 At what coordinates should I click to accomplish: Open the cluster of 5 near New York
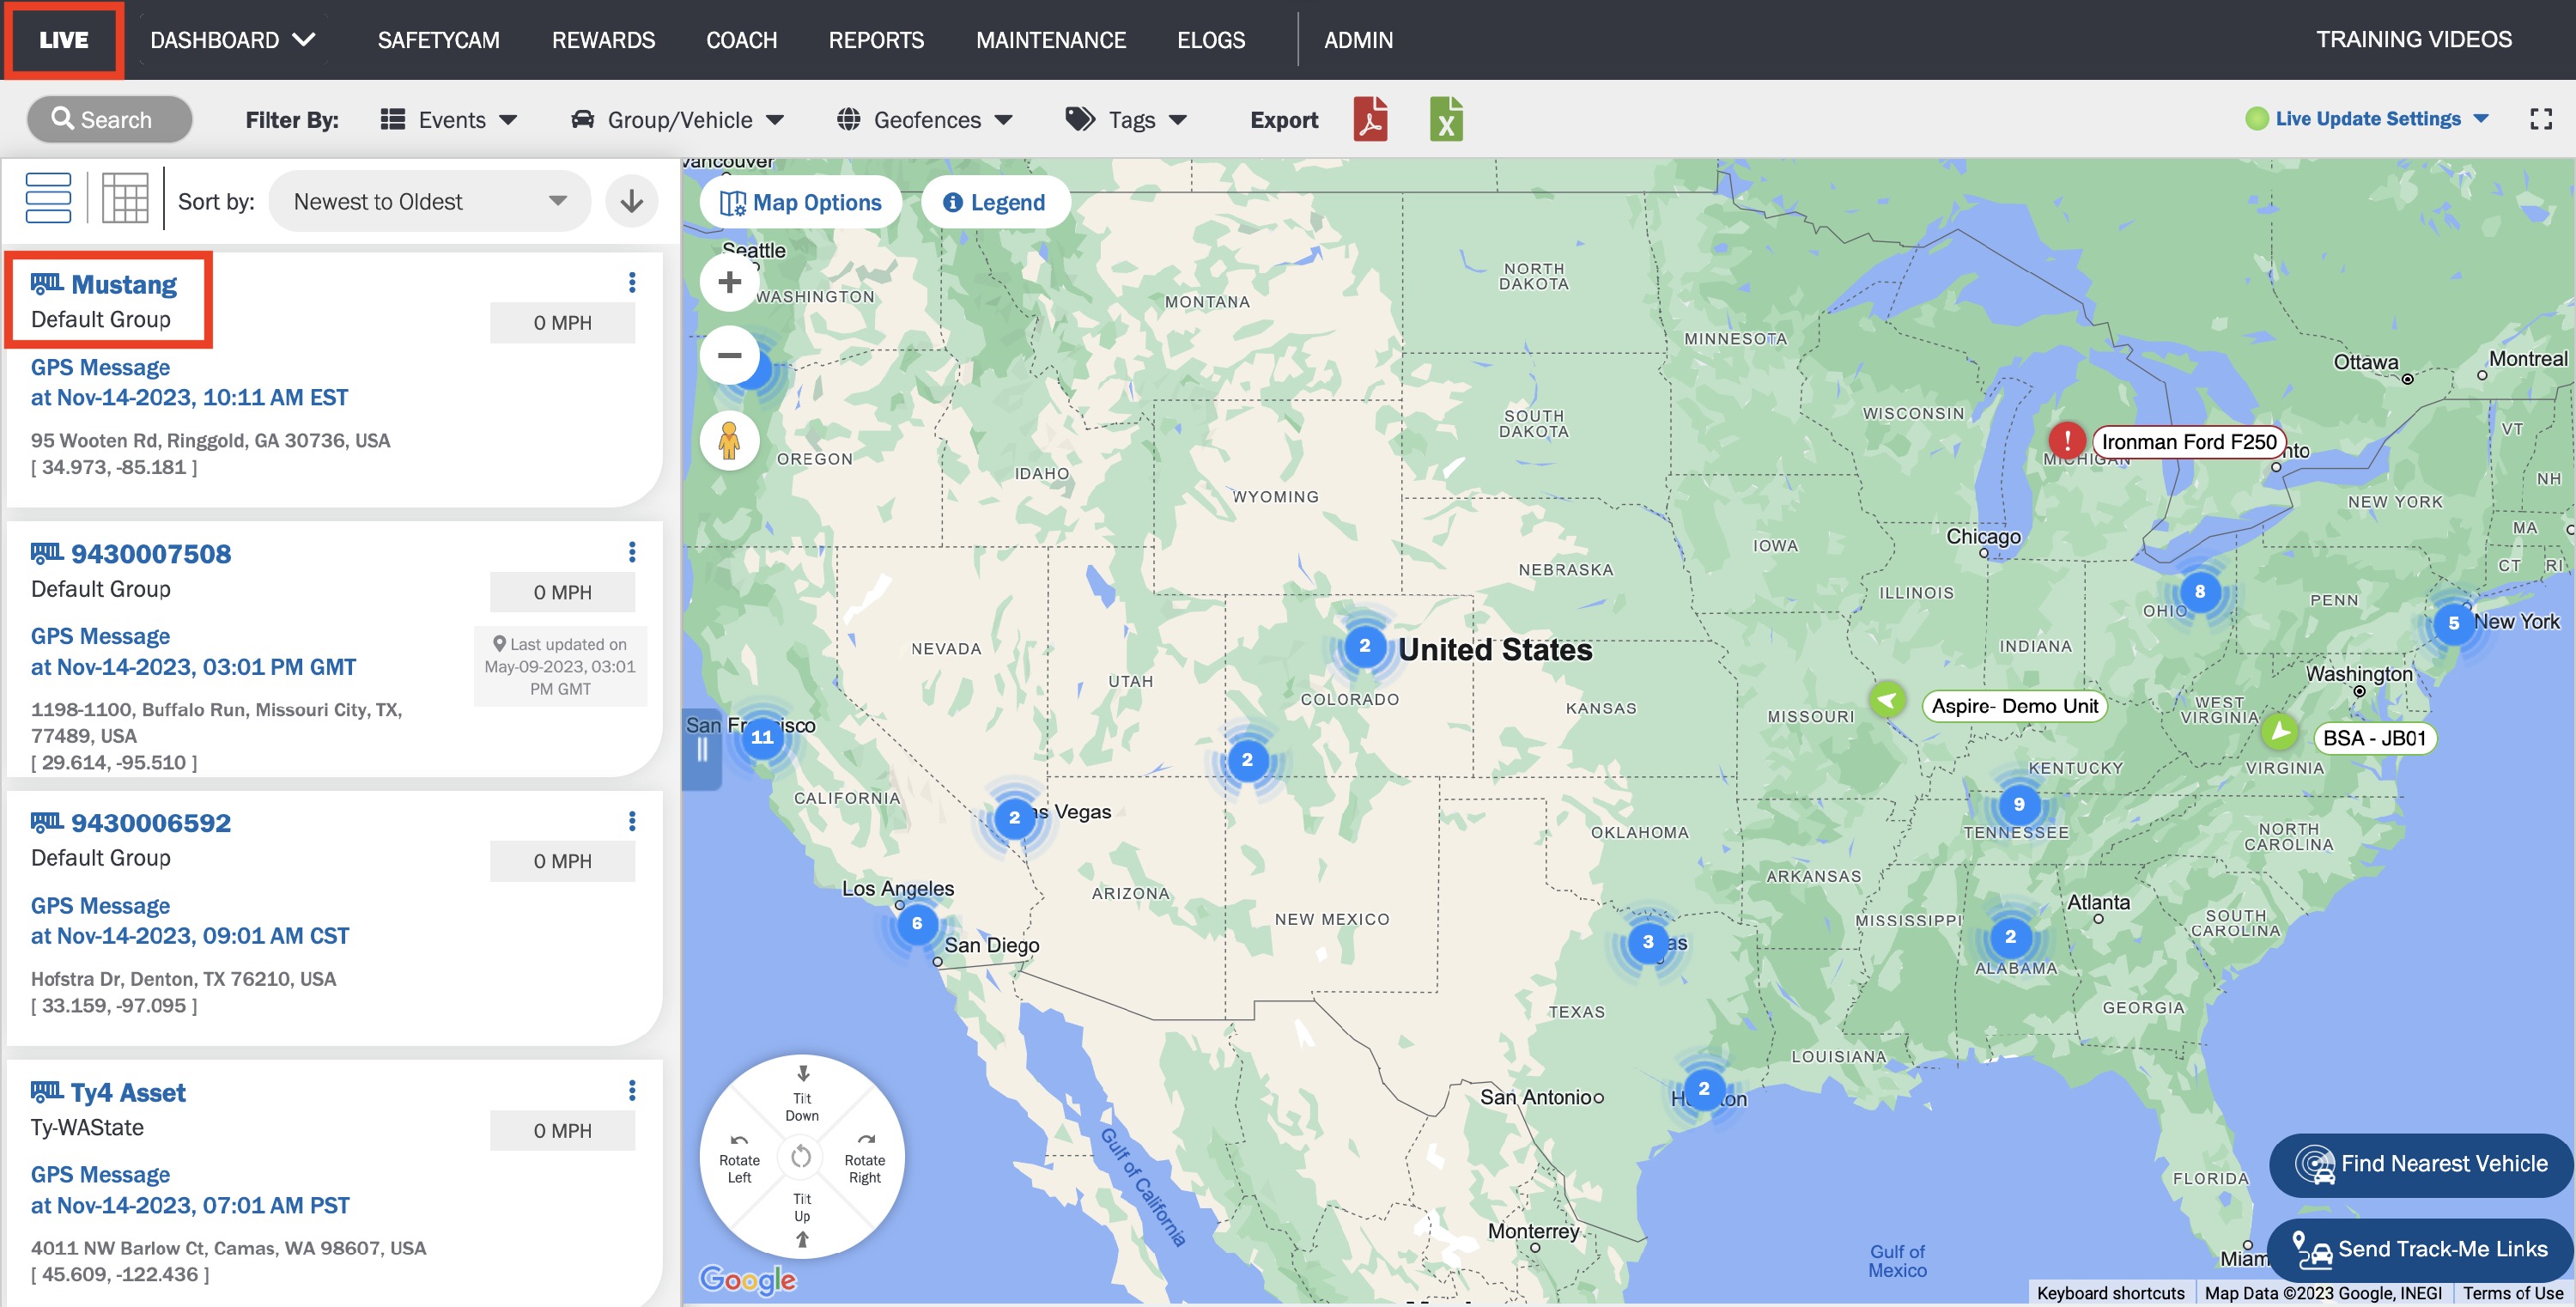coord(2454,624)
